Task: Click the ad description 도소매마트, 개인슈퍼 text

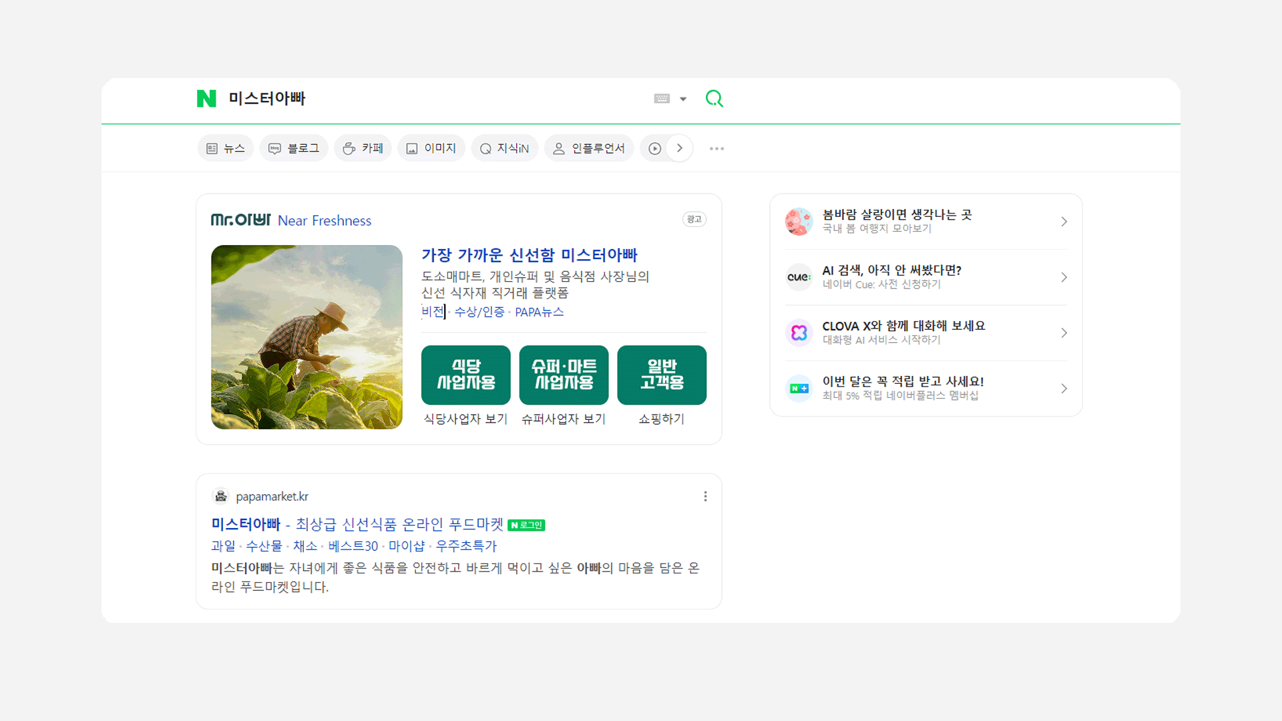Action: tap(535, 284)
